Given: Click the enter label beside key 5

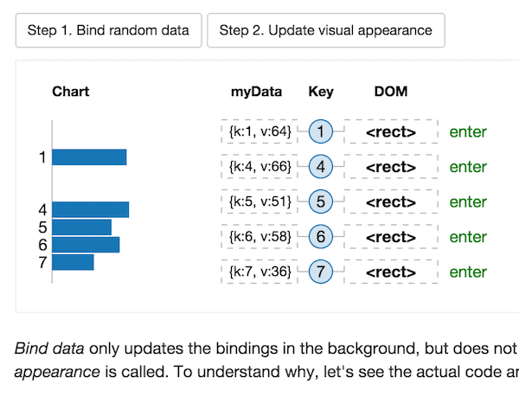Looking at the screenshot, I should pos(468,202).
